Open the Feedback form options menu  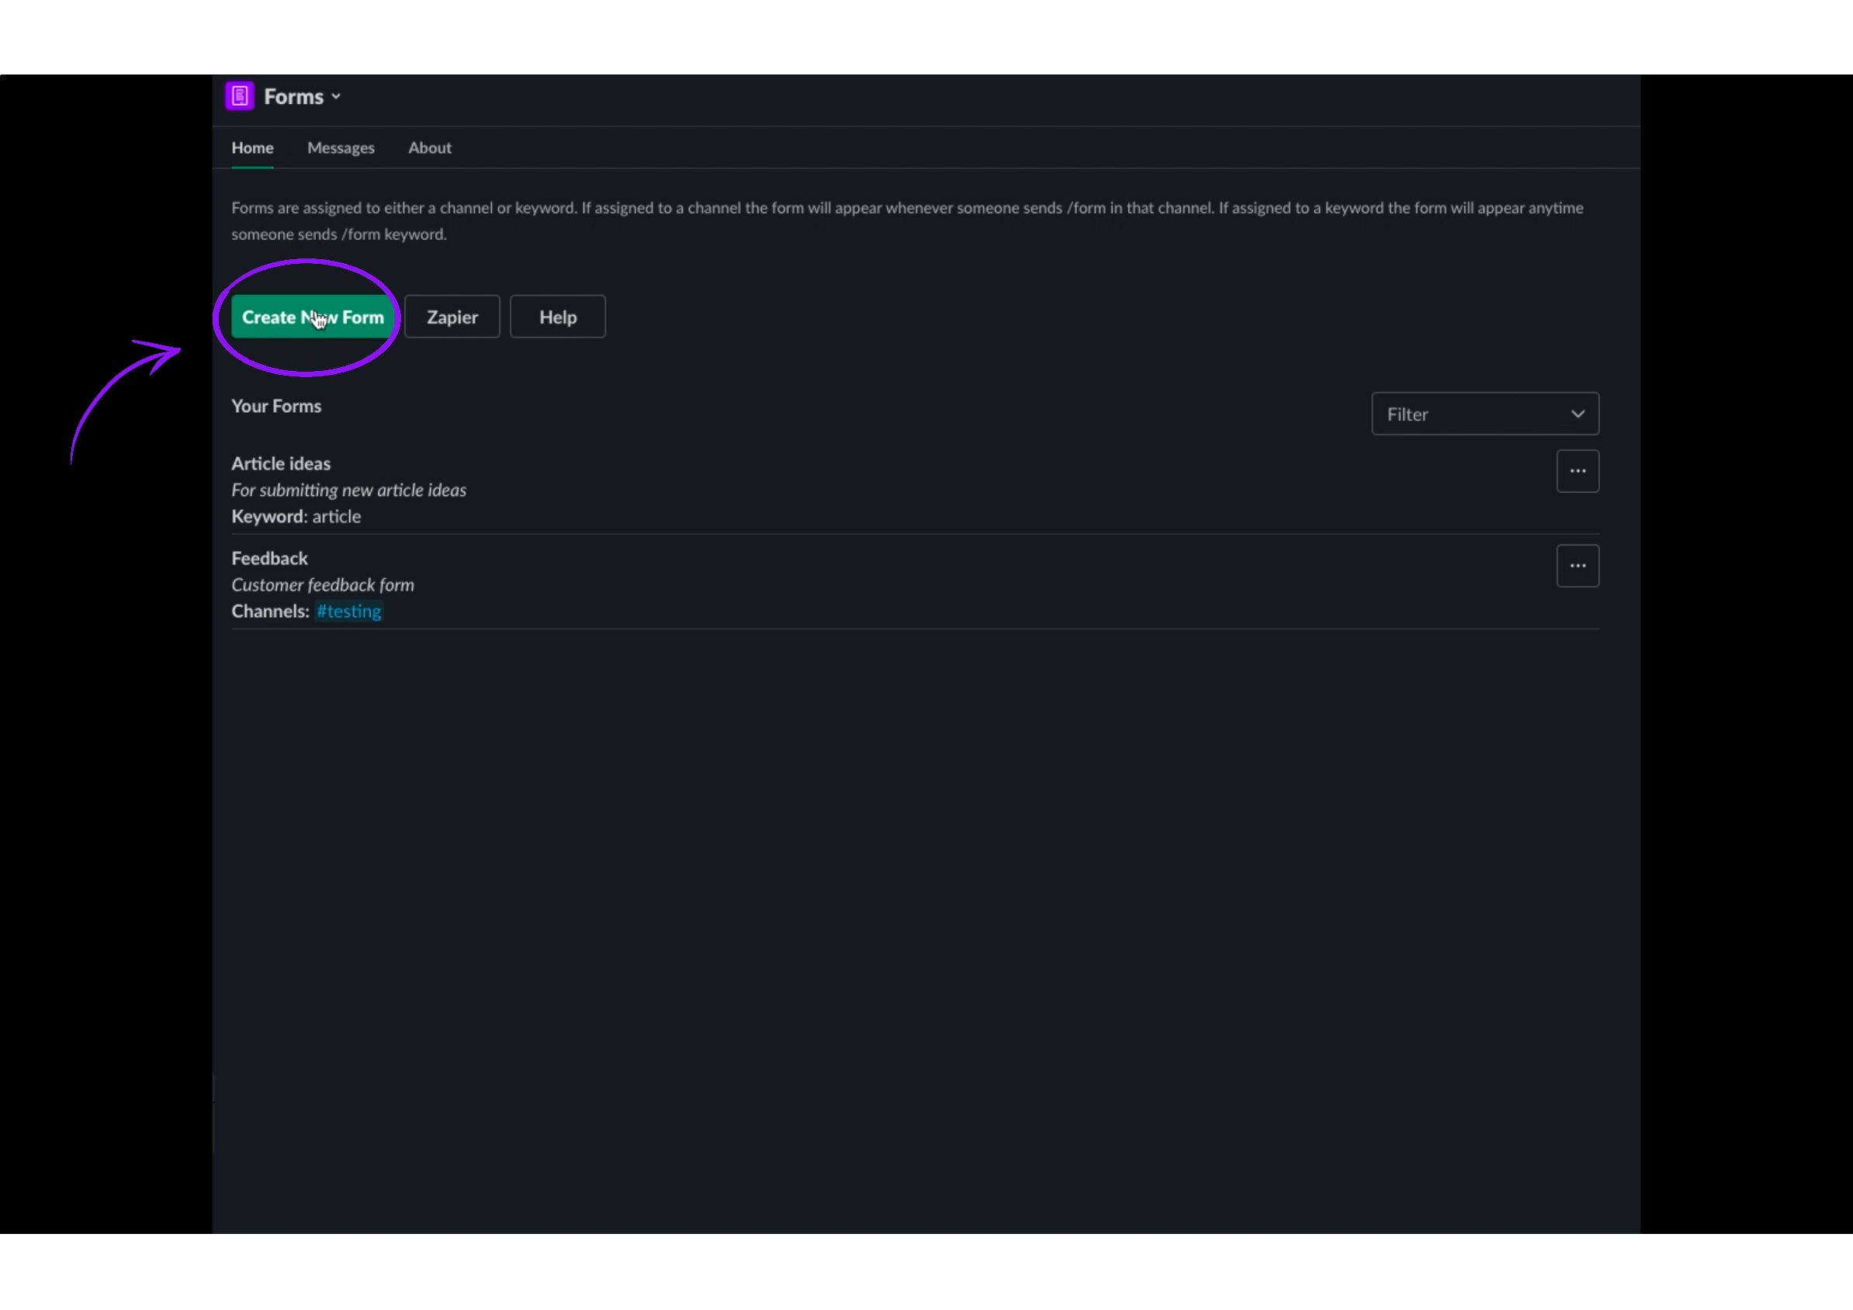[x=1578, y=565]
